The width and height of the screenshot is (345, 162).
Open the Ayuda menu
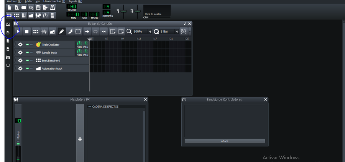tap(76, 1)
